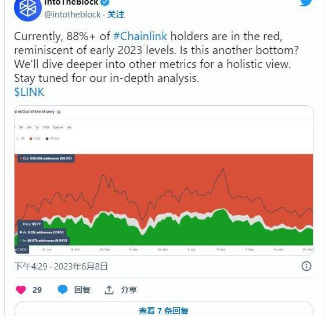This screenshot has width=328, height=316.
Task: Like the tweet with the heart icon
Action: click(x=21, y=290)
